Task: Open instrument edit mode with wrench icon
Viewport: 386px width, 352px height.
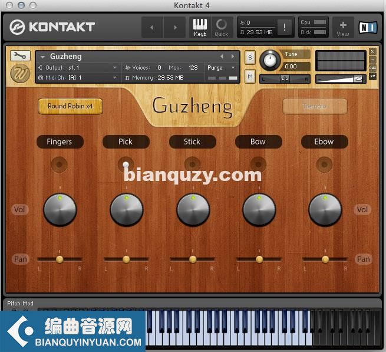Action: click(20, 55)
